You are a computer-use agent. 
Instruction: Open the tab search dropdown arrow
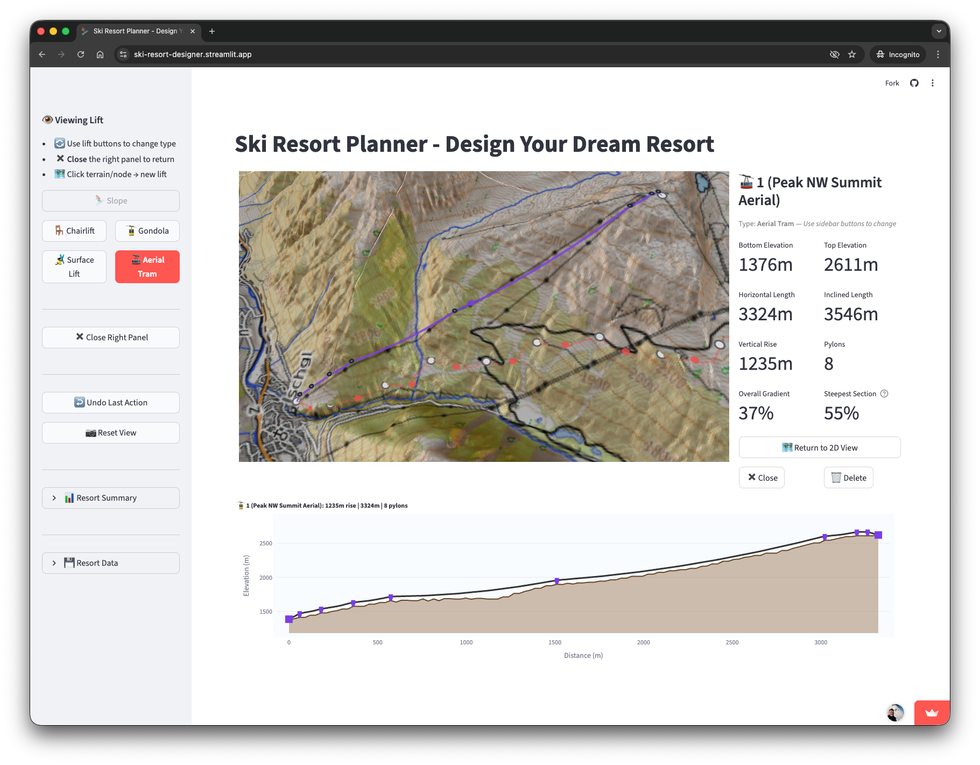[x=939, y=31]
